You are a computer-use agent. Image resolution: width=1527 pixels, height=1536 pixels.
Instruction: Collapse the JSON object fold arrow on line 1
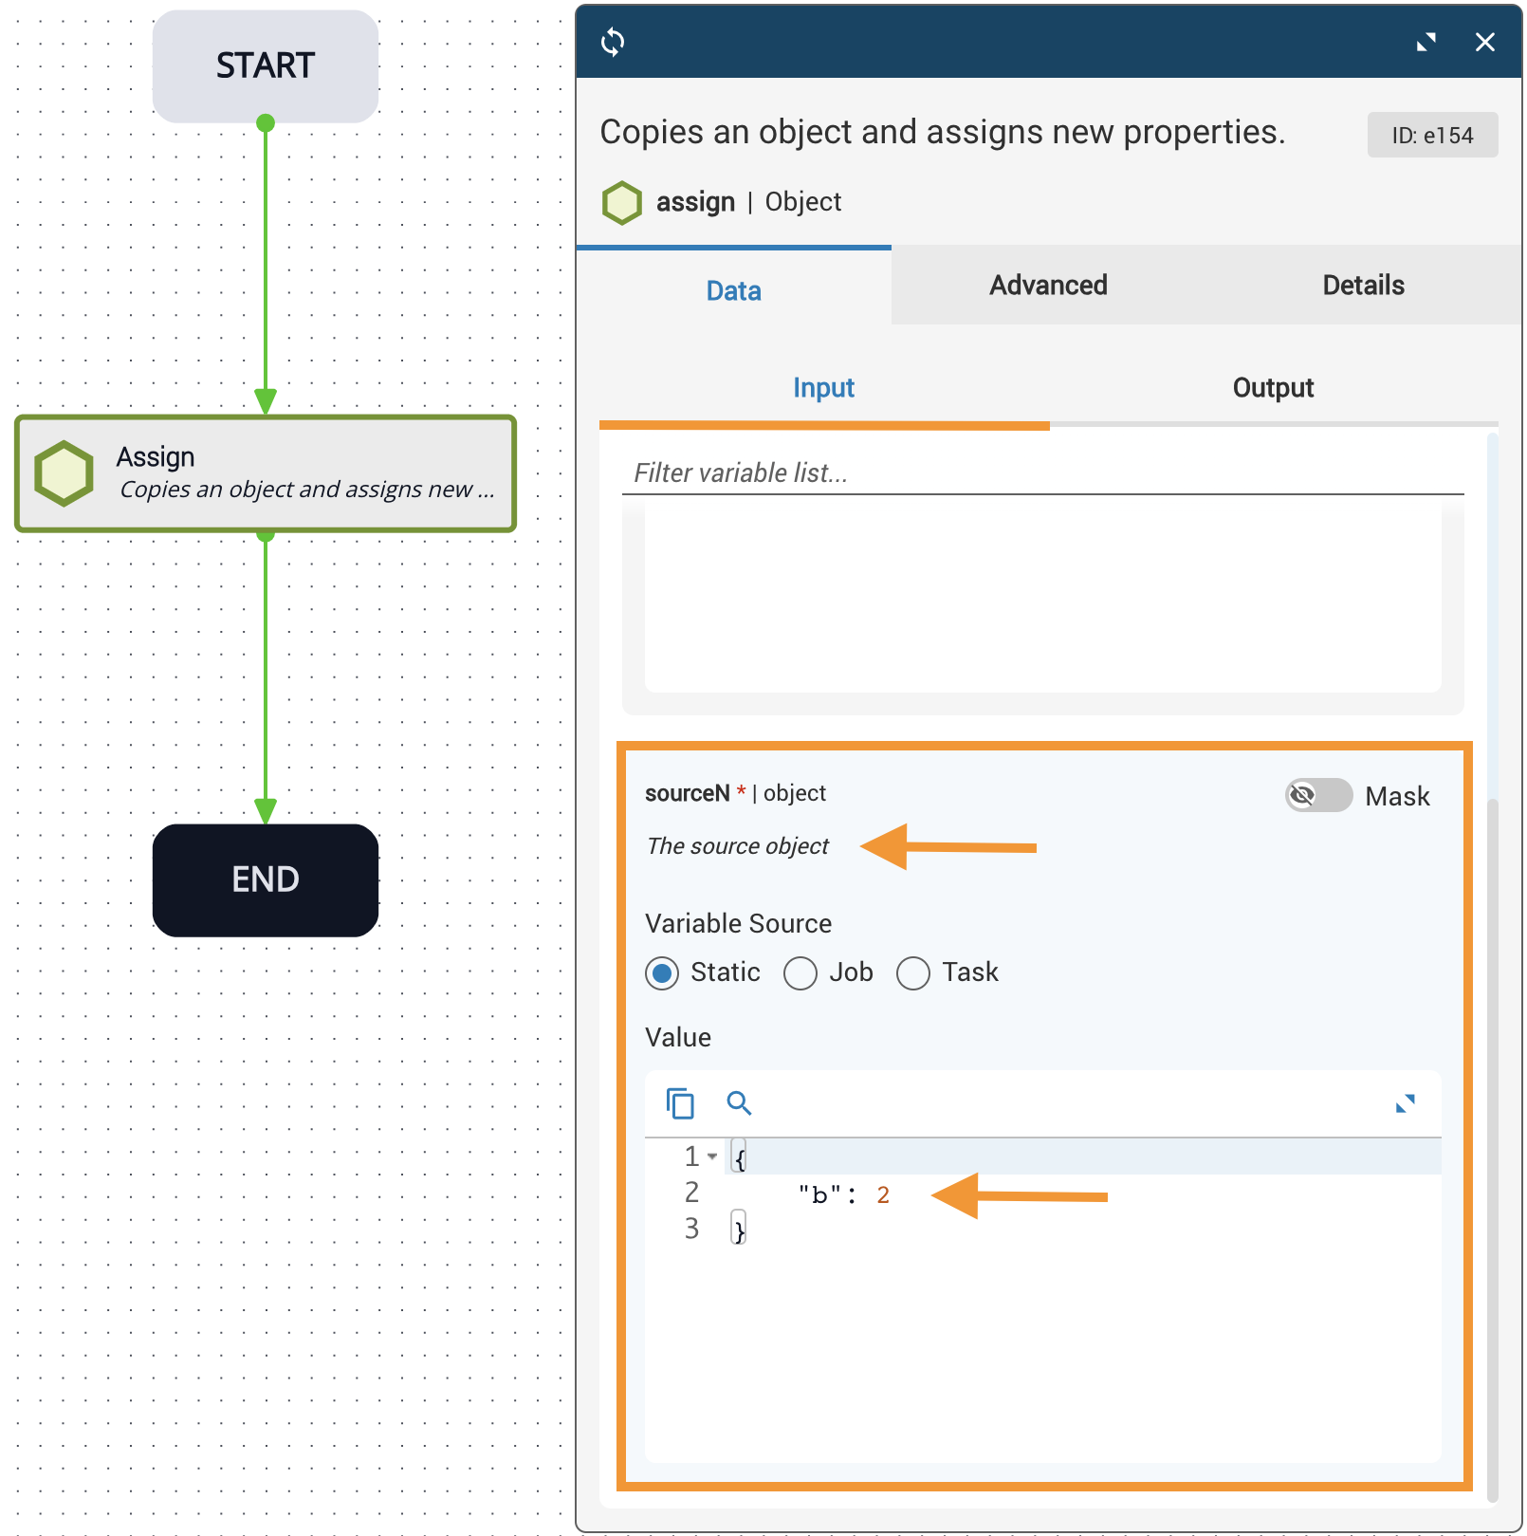[712, 1157]
